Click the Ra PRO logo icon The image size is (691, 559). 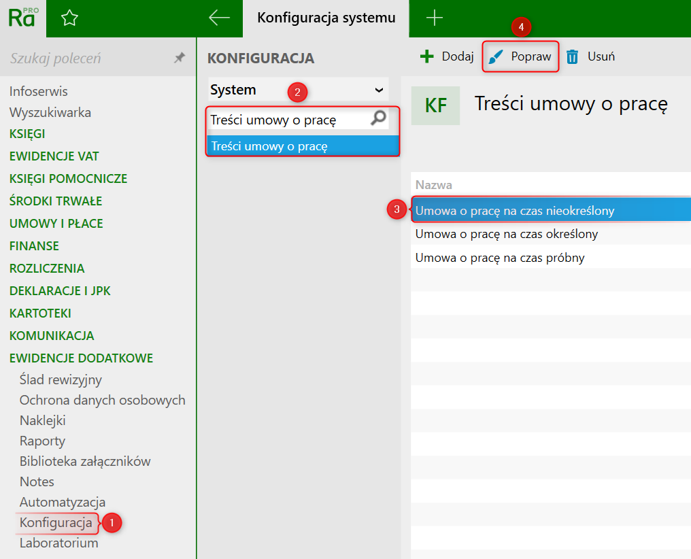click(23, 18)
